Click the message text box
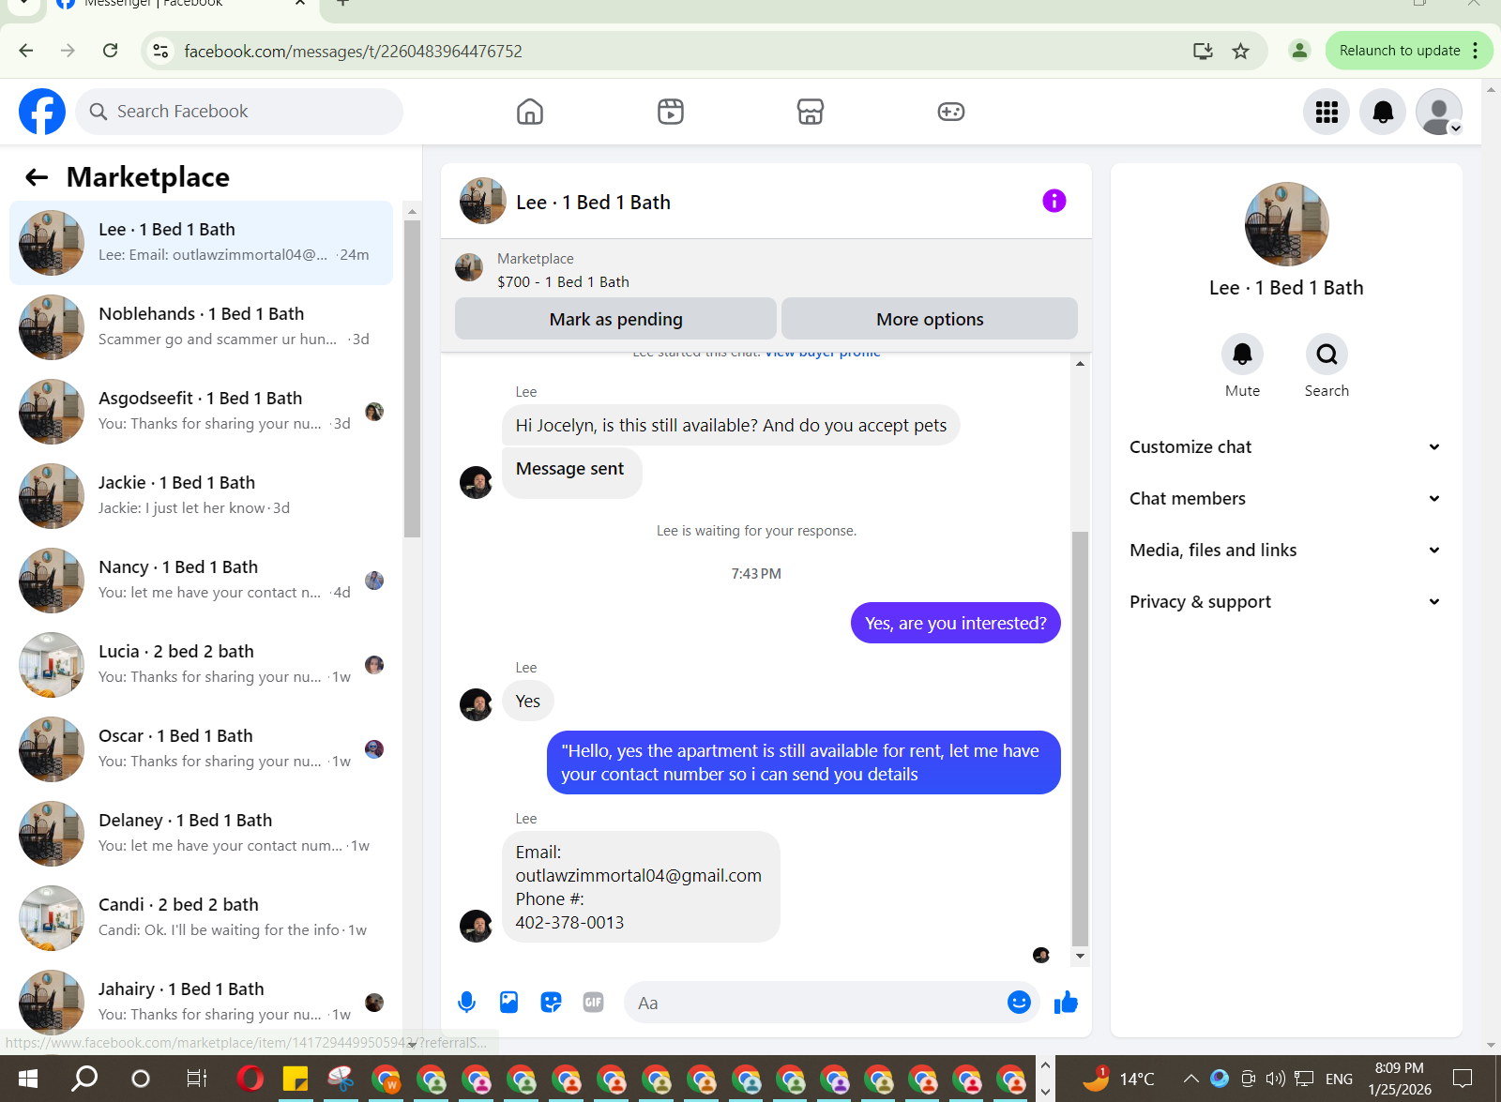The image size is (1501, 1102). click(812, 1003)
